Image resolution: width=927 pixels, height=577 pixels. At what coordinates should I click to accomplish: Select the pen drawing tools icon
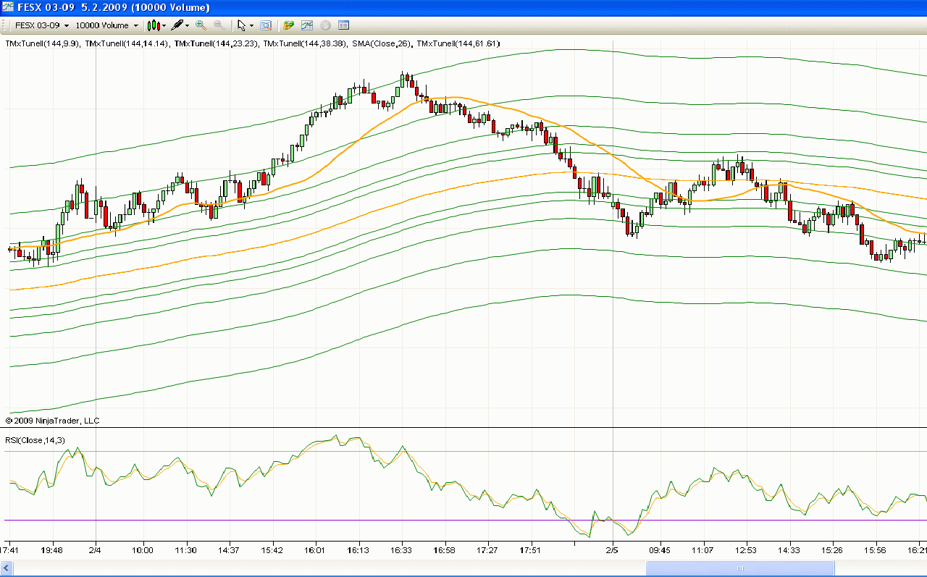point(177,25)
